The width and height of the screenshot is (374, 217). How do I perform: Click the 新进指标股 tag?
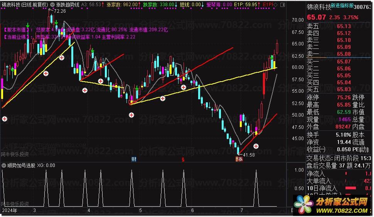pos(342,5)
